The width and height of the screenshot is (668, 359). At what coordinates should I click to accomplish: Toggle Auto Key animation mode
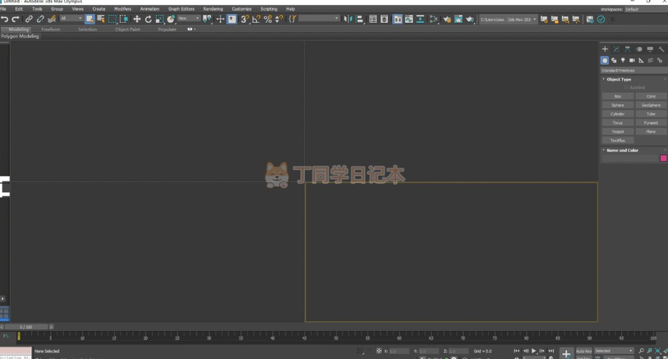pyautogui.click(x=584, y=351)
